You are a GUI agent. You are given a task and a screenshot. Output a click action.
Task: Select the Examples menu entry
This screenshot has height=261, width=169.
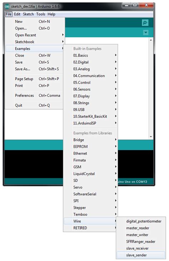(x=35, y=49)
